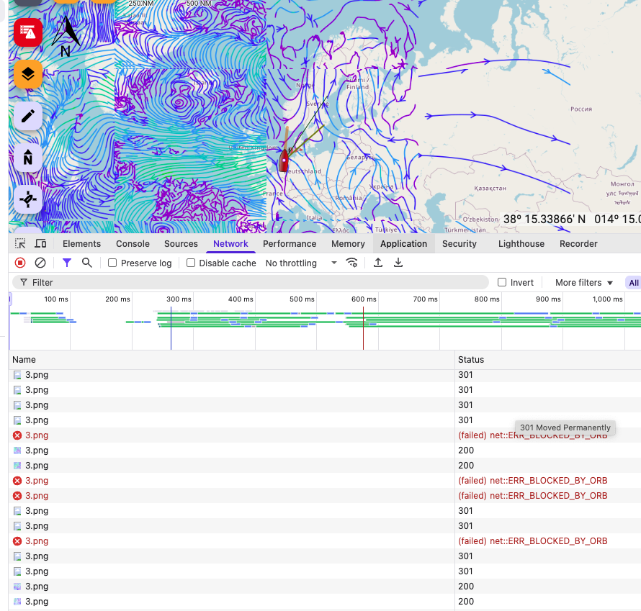Open the Memory tab

click(x=348, y=244)
